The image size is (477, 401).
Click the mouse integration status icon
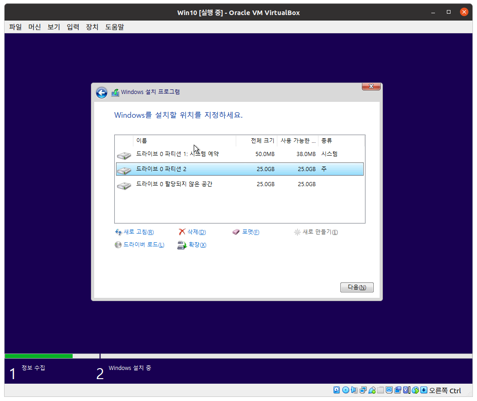click(x=415, y=390)
